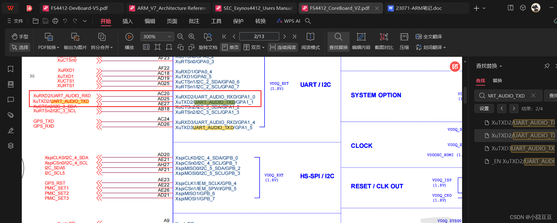Open the new tab dropdown arrow
The height and width of the screenshot is (223, 557).
pos(484,8)
